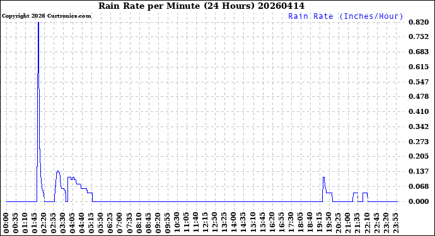Click the 08:45 time label
Image resolution: width=435 pixels, height=236 pixels.
click(x=149, y=223)
